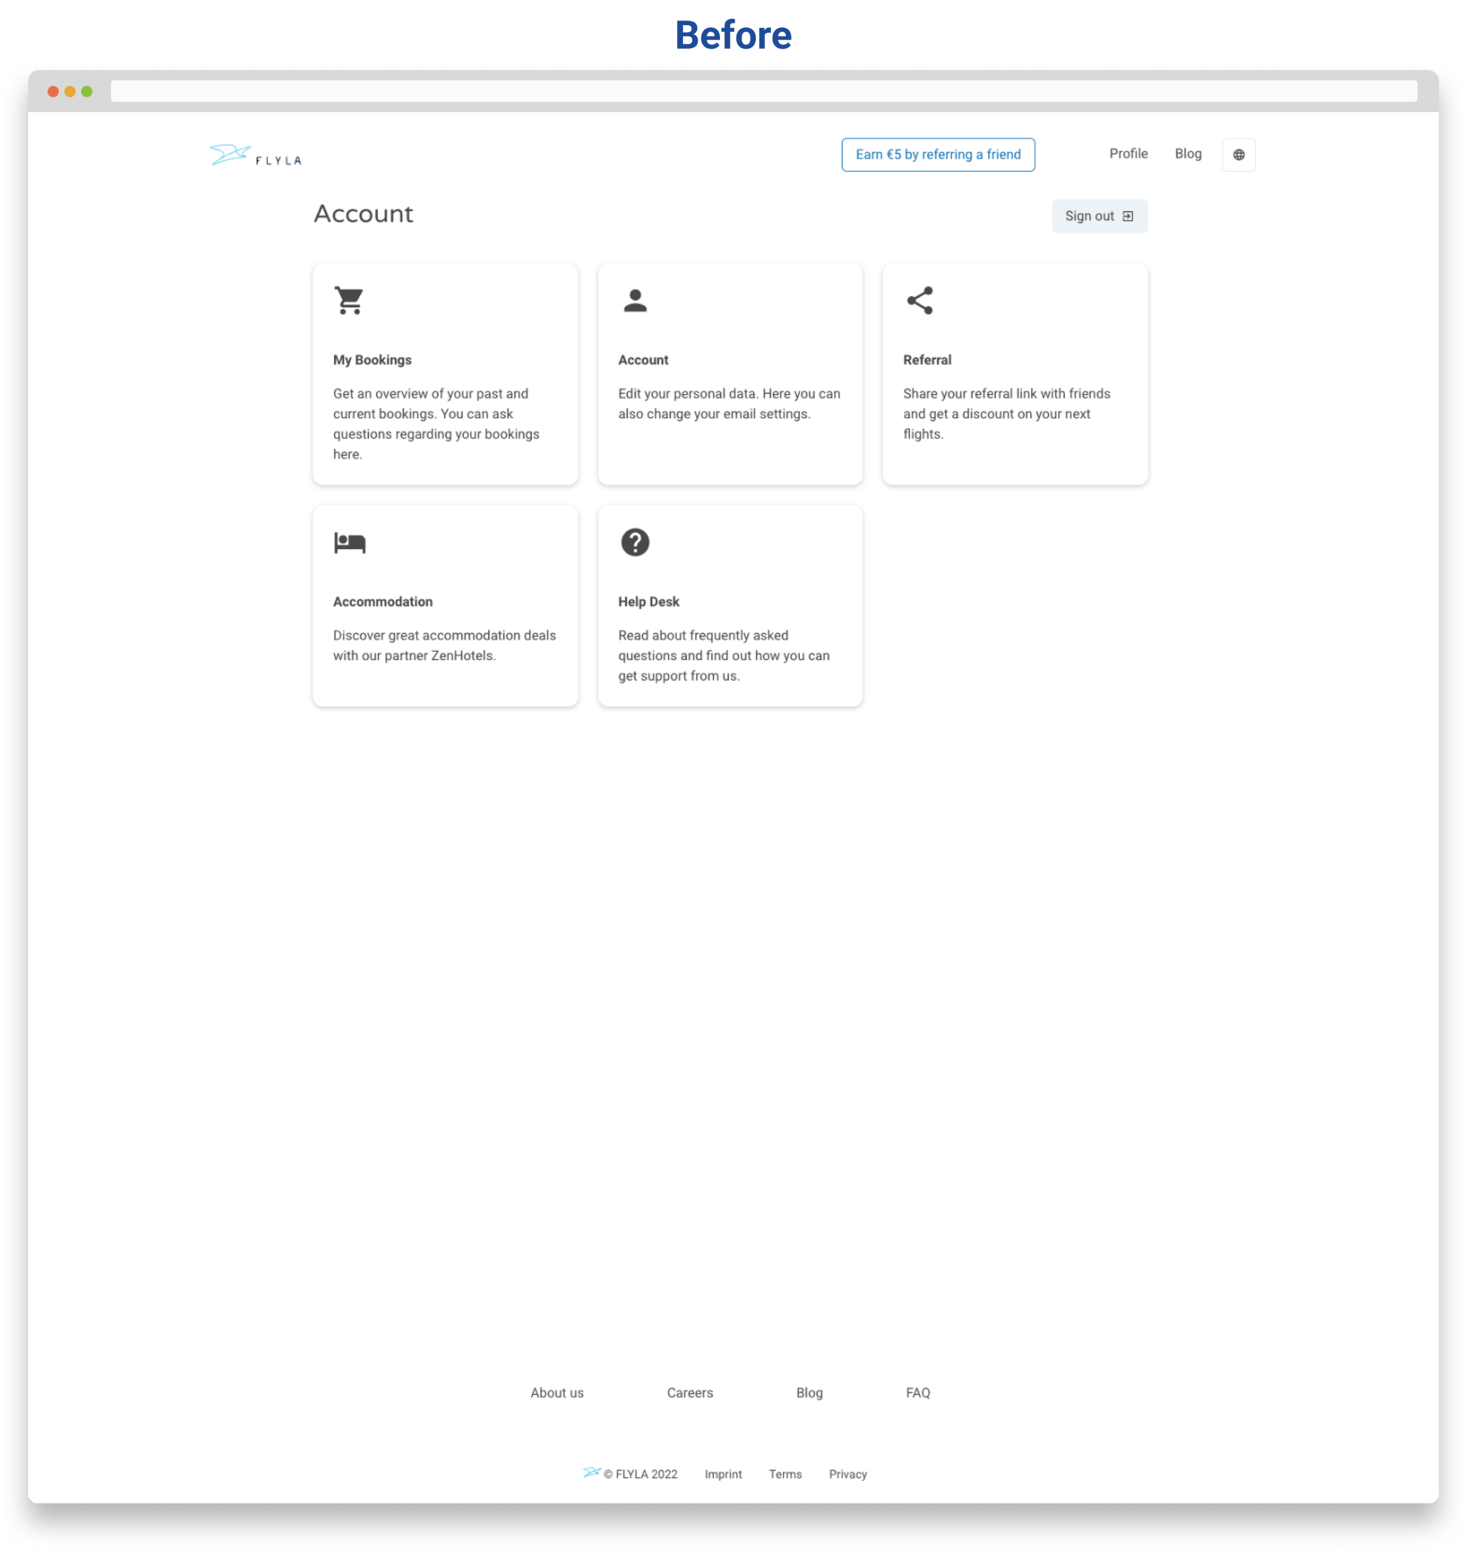Click the bed icon on the Accommodation card
1467x1550 pixels.
pyautogui.click(x=349, y=542)
